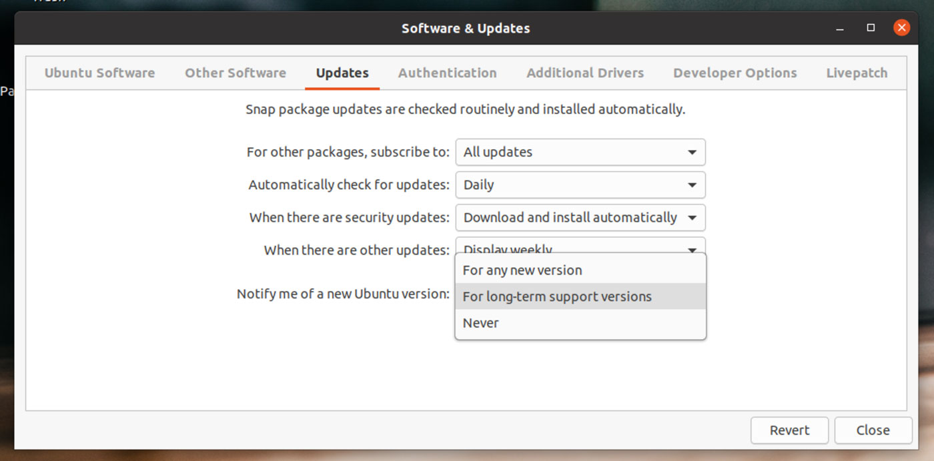Switch to Developer Options tab
The image size is (934, 461).
coord(735,73)
